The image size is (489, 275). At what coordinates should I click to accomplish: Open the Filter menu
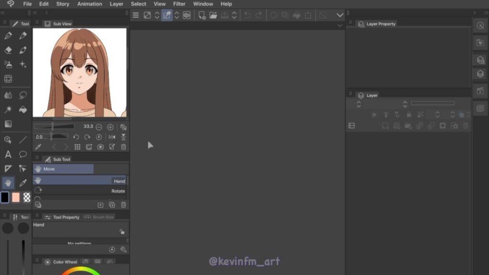[179, 4]
